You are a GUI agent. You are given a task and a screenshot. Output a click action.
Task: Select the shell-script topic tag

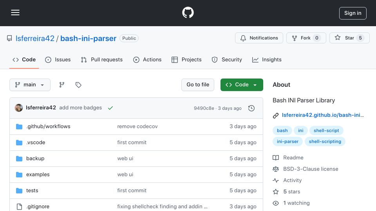(x=326, y=131)
